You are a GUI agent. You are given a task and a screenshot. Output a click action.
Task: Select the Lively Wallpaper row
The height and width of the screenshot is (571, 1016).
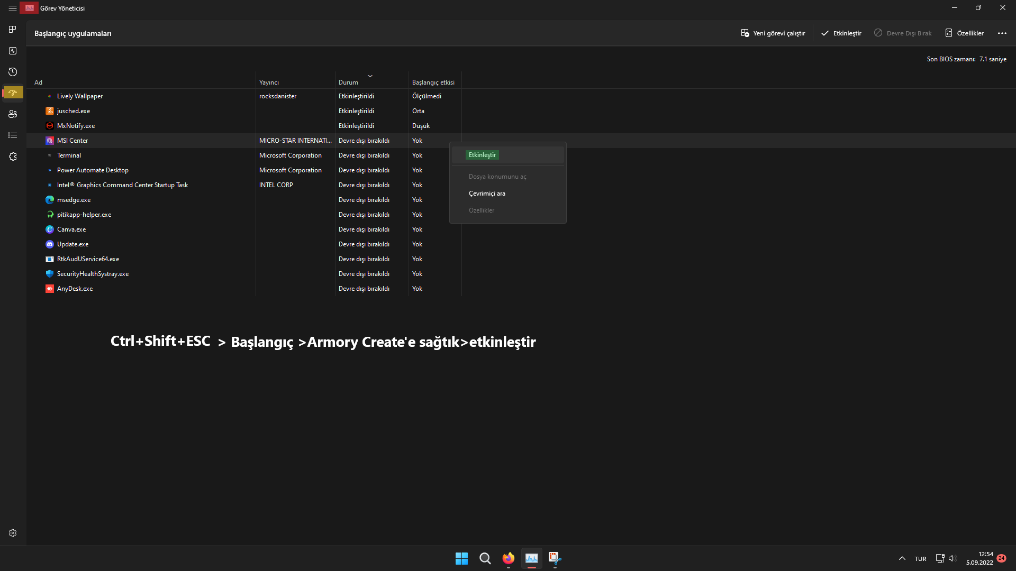(80, 96)
